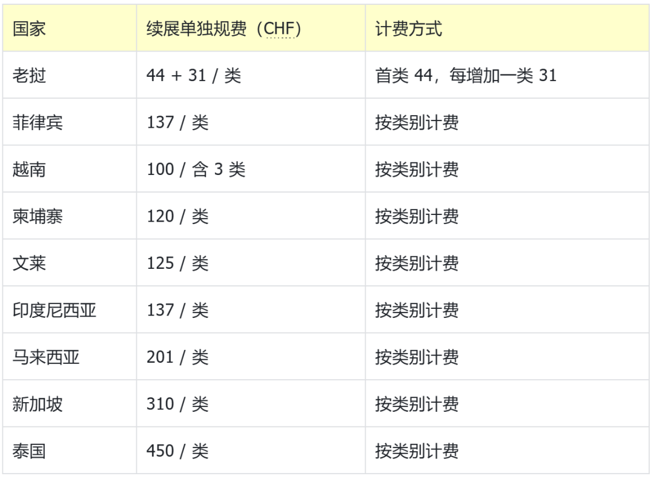The image size is (654, 479).
Task: Select the 印度尼西亚 country cell
Action: [70, 309]
